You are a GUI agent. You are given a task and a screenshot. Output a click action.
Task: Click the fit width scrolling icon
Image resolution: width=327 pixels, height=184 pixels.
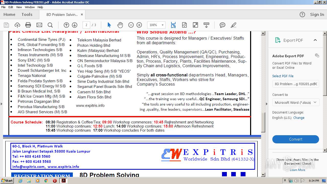[173, 25]
